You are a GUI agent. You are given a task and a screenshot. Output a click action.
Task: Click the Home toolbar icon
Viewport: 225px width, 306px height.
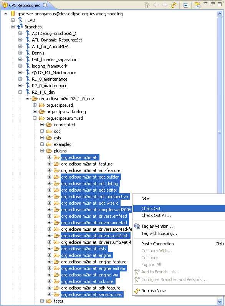point(147,5)
